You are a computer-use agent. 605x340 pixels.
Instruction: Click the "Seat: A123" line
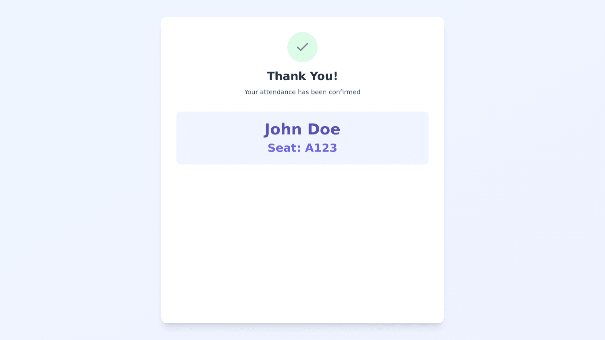(302, 148)
